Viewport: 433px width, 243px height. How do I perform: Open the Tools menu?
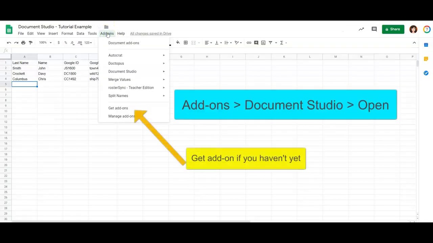(x=92, y=33)
